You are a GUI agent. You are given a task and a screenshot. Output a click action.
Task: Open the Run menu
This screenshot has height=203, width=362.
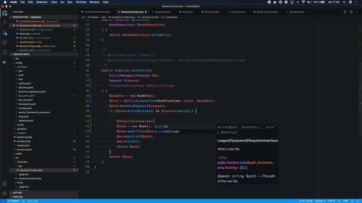[70, 2]
